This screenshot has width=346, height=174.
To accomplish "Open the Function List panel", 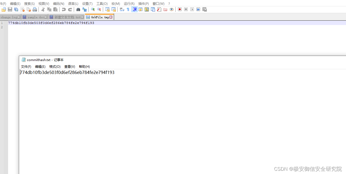I will (x=159, y=9).
